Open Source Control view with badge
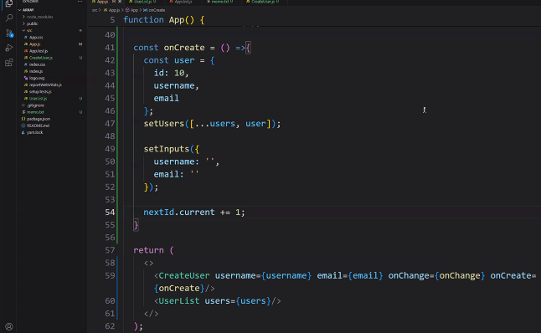 [9, 33]
